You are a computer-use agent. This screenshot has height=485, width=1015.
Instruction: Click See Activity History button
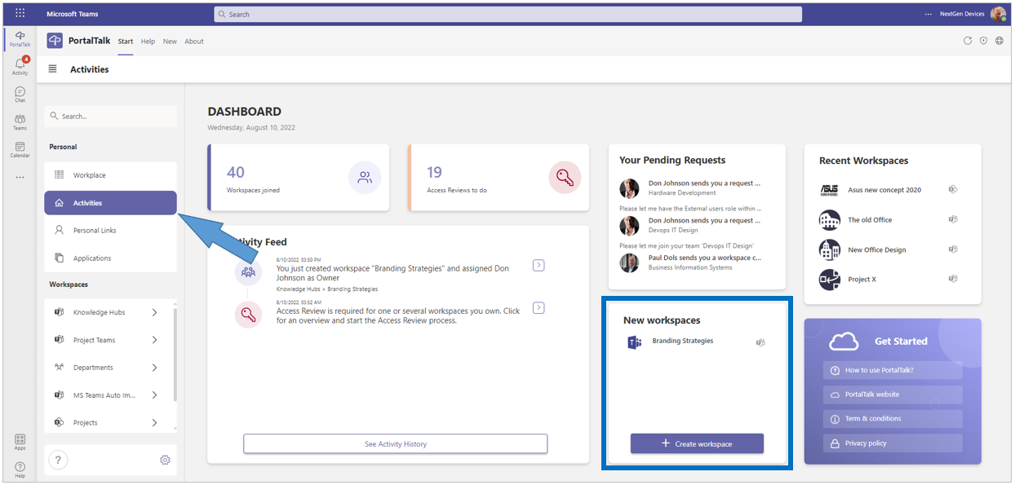[396, 444]
